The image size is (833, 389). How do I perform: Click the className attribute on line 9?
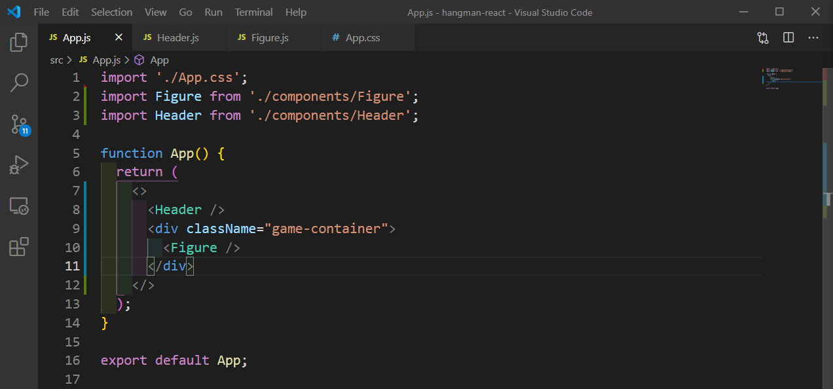pos(221,229)
